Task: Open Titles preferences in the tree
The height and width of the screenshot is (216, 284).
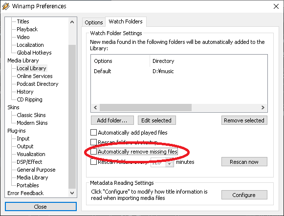Action: (x=23, y=21)
